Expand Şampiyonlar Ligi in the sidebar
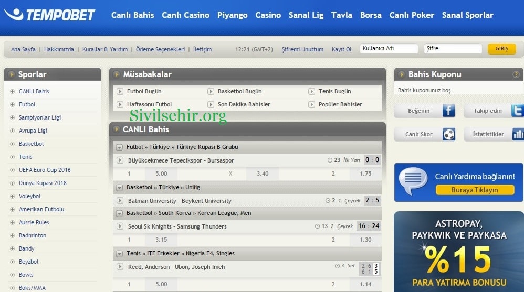Screen dimensions: 524x292 pyautogui.click(x=13, y=117)
